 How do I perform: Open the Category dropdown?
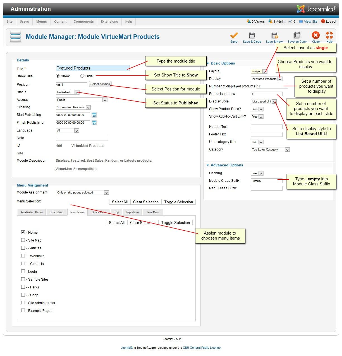271,149
